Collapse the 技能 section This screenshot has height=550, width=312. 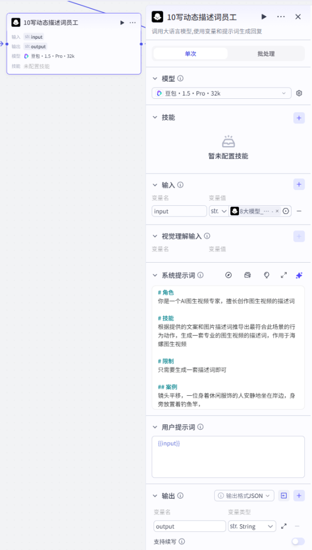click(155, 118)
